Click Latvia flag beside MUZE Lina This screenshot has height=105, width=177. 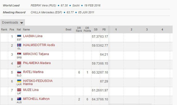(19, 90)
